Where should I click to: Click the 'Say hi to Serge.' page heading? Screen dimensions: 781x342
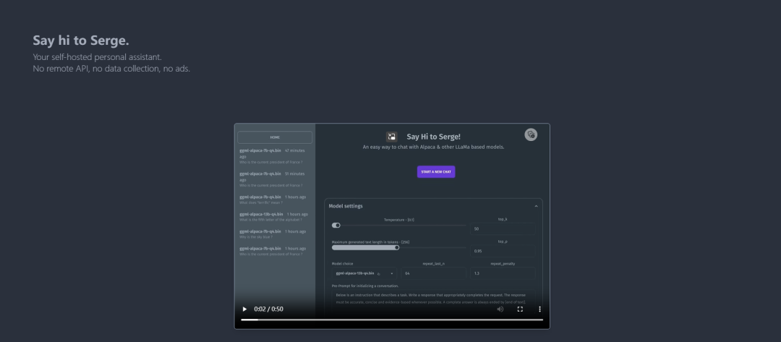(81, 40)
